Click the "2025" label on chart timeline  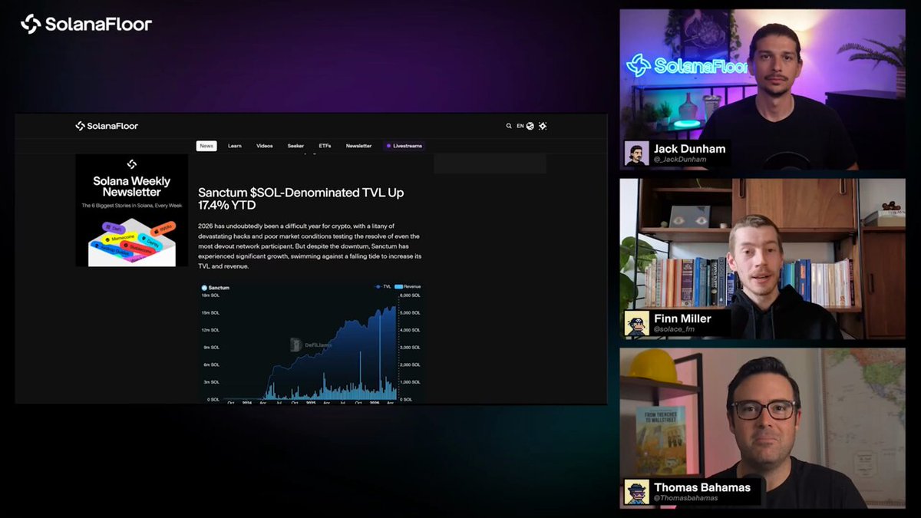(311, 402)
